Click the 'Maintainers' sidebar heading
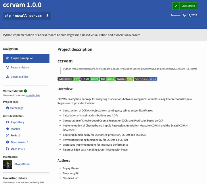Viewport: 207px width, 185px height. tap(10, 157)
